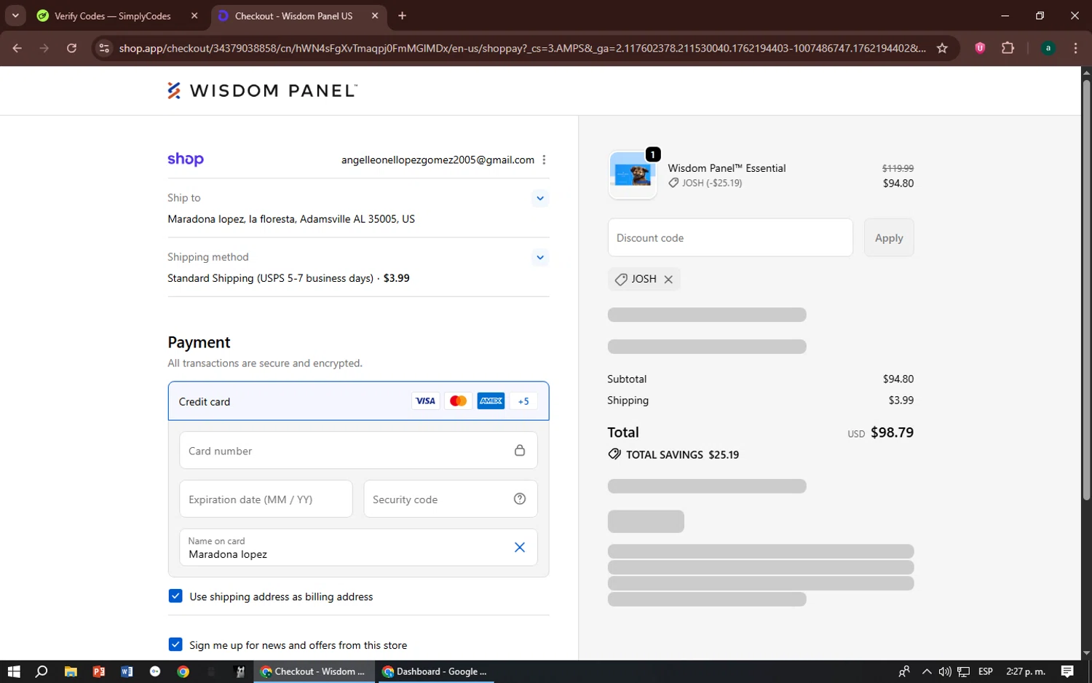1092x683 pixels.
Task: Open account options three-dot menu beside email
Action: point(544,159)
